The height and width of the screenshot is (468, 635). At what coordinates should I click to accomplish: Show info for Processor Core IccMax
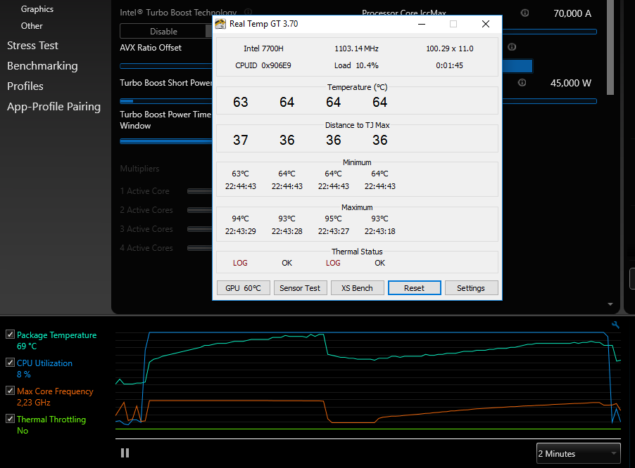524,13
